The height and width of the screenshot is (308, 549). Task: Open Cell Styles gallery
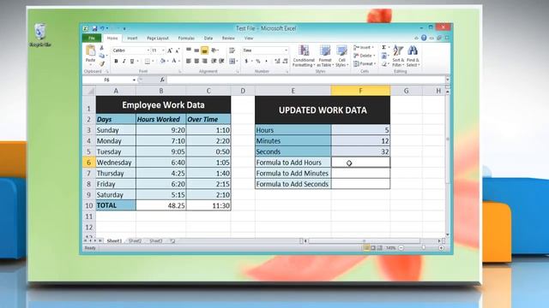click(x=341, y=56)
